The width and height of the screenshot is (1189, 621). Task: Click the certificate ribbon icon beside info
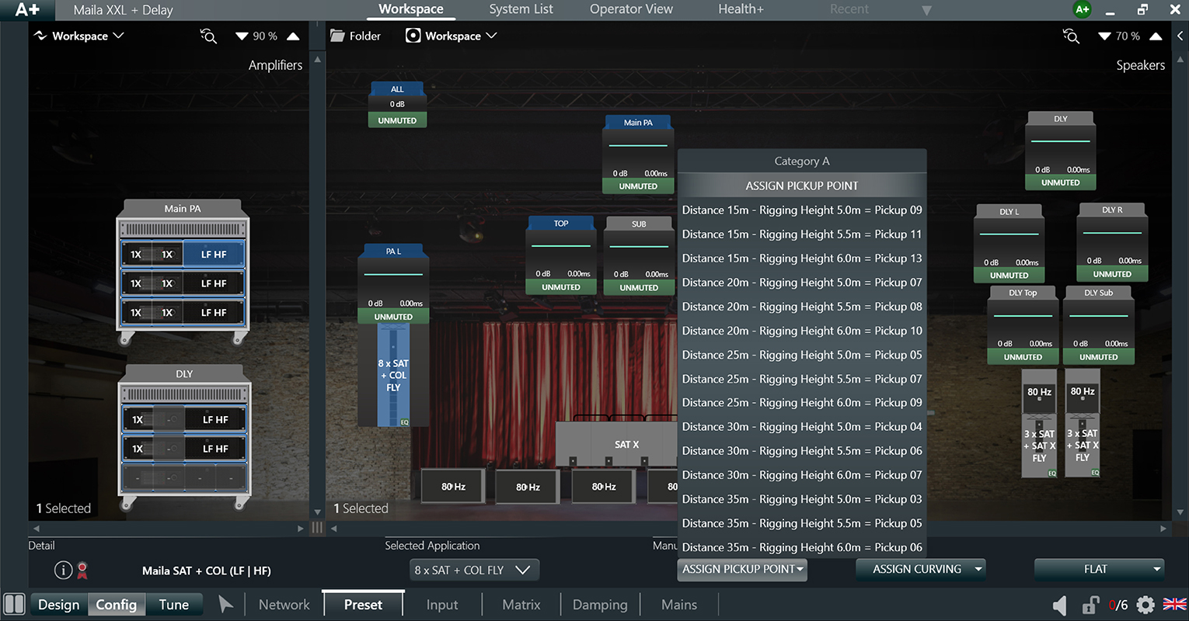click(82, 571)
